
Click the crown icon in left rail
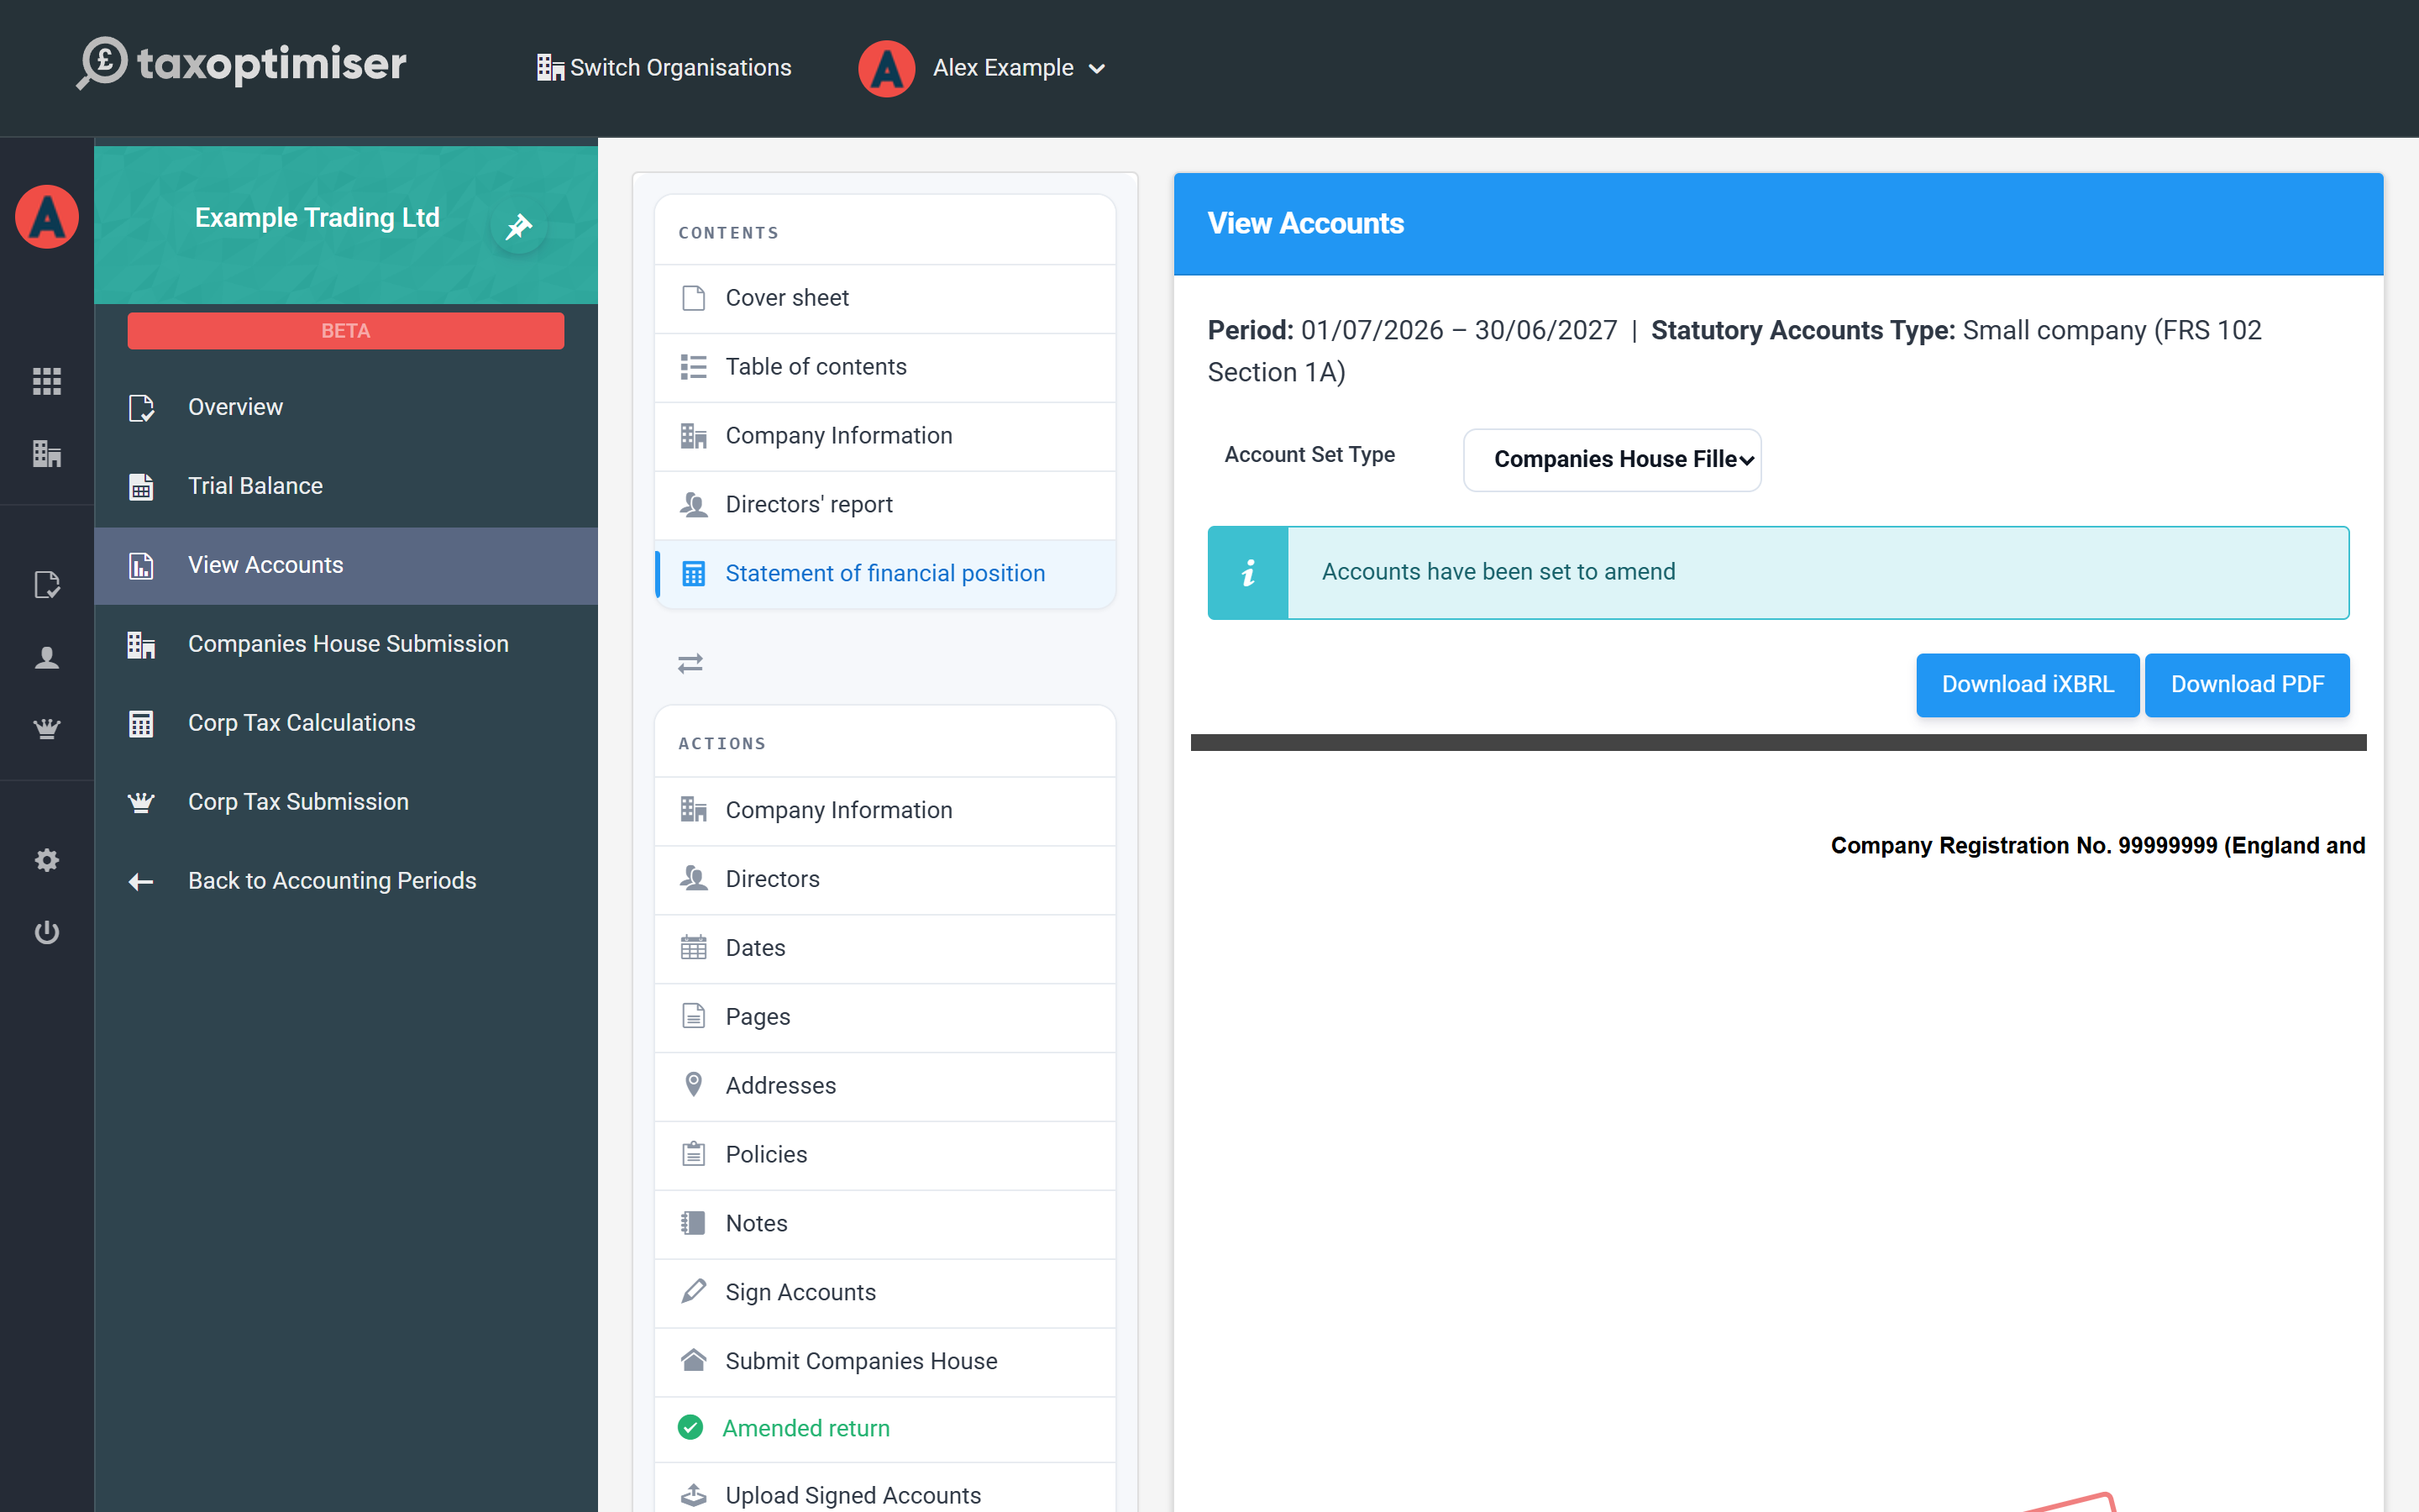(47, 729)
